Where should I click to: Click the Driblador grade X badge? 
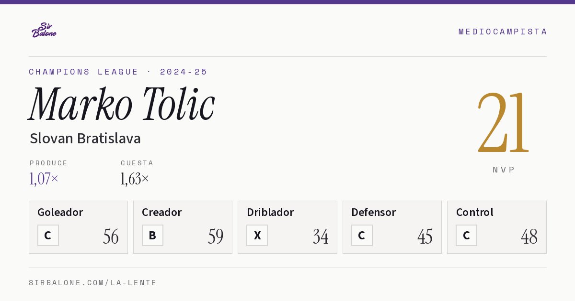pyautogui.click(x=257, y=235)
